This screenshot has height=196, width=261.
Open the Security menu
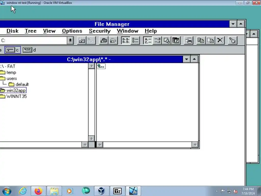pos(100,31)
